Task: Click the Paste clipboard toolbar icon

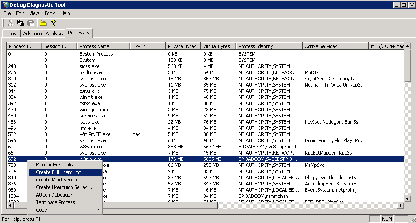Action: (x=31, y=23)
